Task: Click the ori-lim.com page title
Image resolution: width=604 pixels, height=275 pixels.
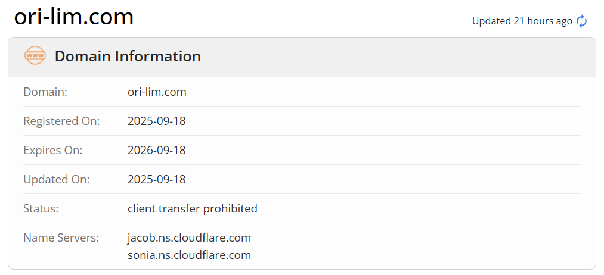Action: (x=74, y=17)
